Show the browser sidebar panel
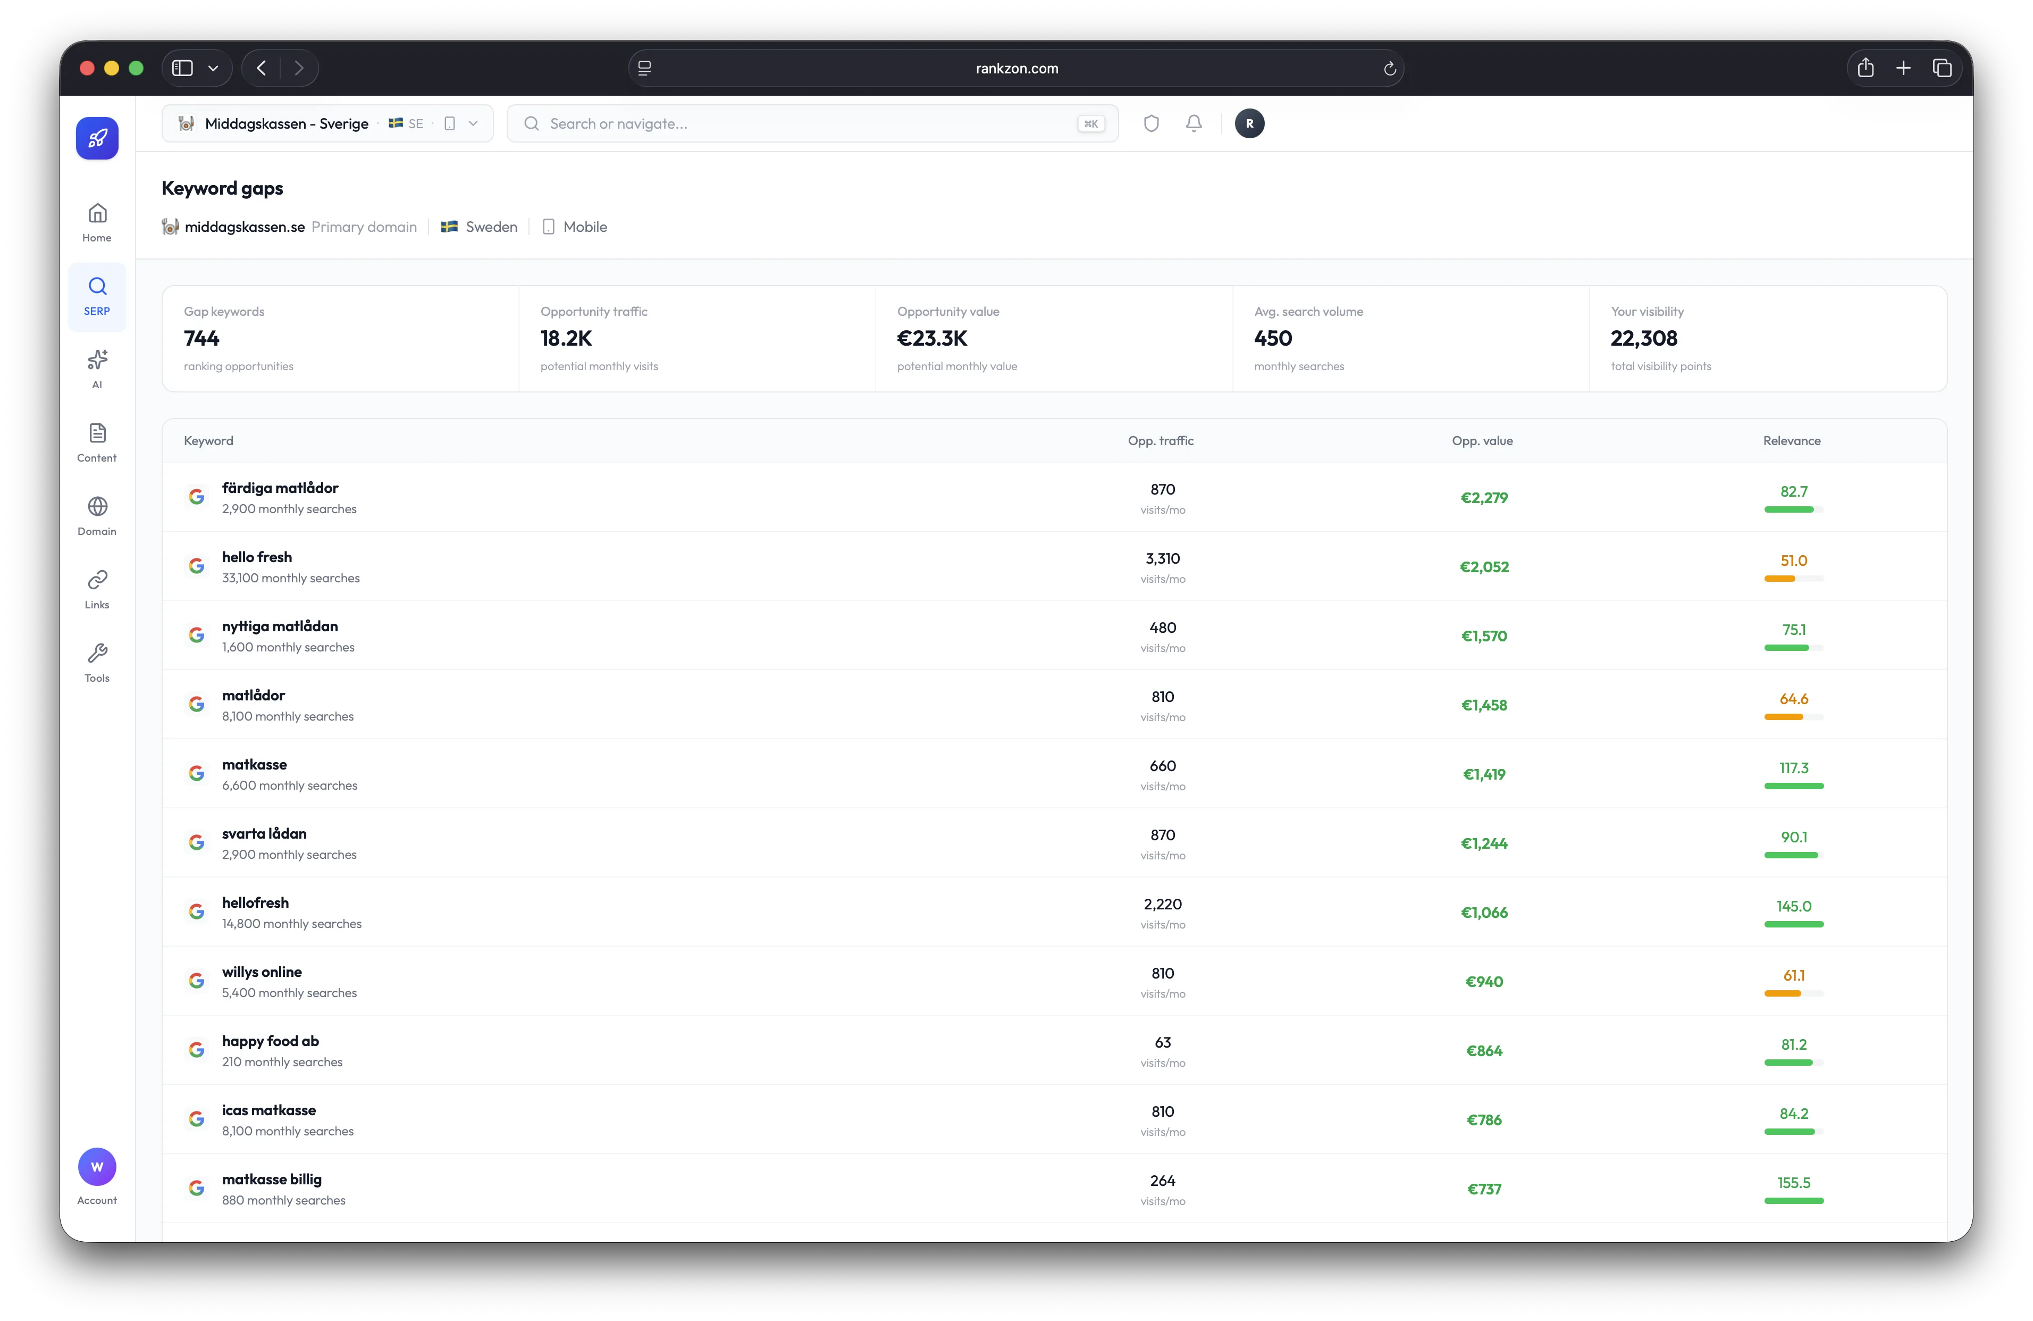The width and height of the screenshot is (2033, 1321). [x=183, y=69]
